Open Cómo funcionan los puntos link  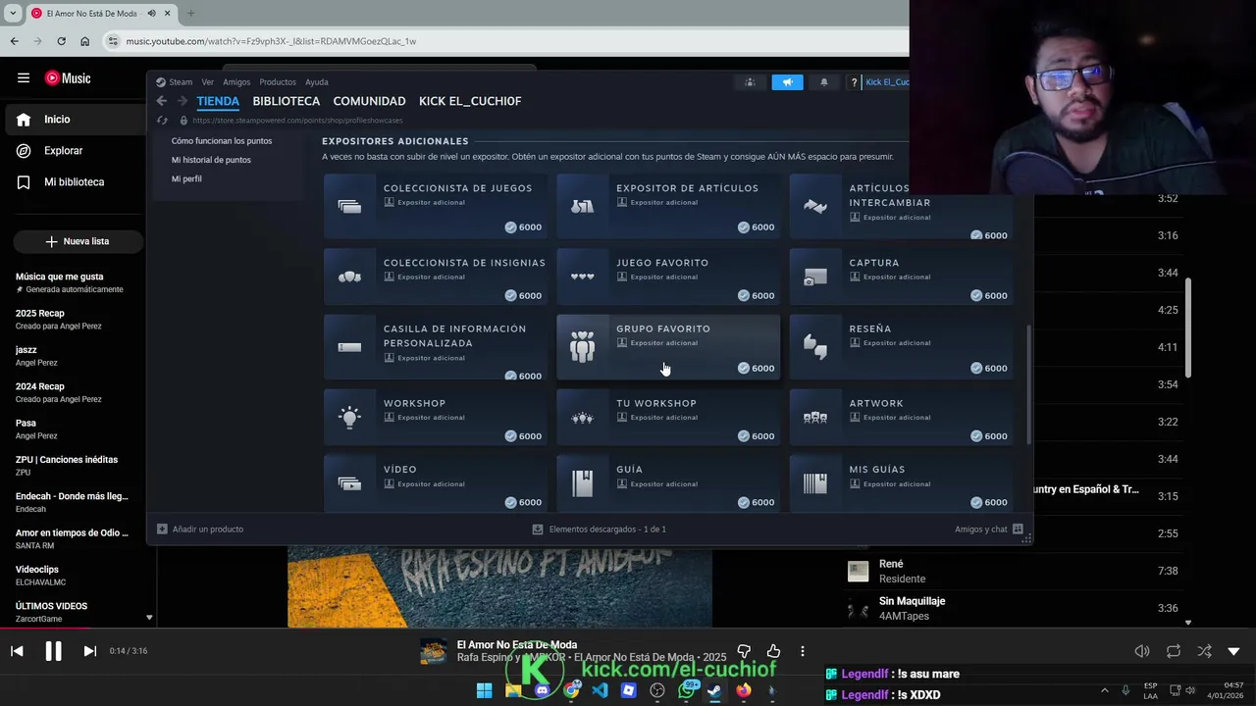pos(222,141)
